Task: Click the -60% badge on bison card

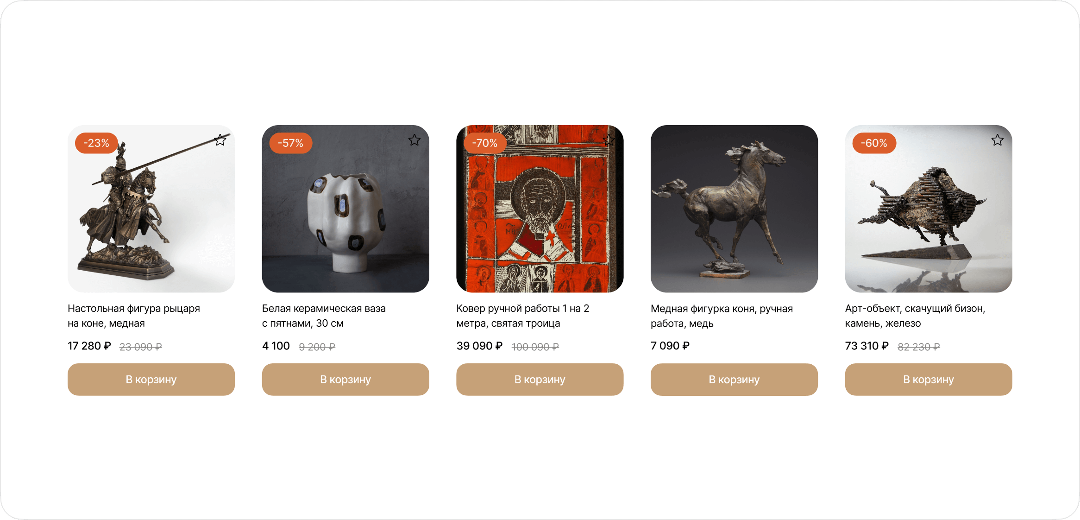Action: pos(874,143)
